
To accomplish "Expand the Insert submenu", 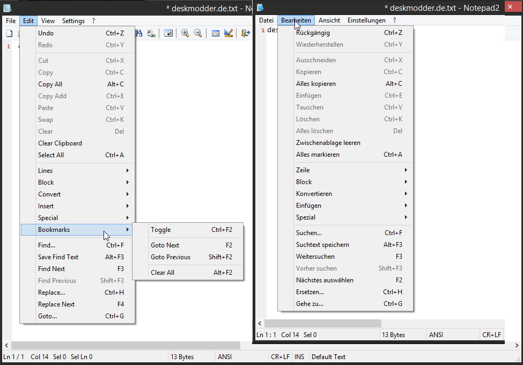I will click(x=78, y=206).
